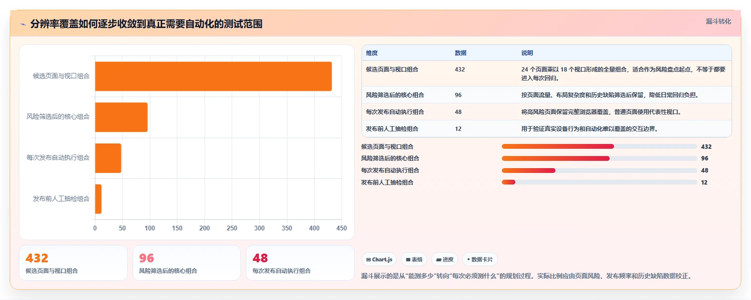The width and height of the screenshot is (751, 300).
Task: Click value 432 in the table
Action: [460, 69]
